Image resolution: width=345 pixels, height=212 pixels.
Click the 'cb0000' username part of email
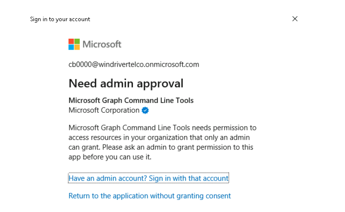[80, 65]
